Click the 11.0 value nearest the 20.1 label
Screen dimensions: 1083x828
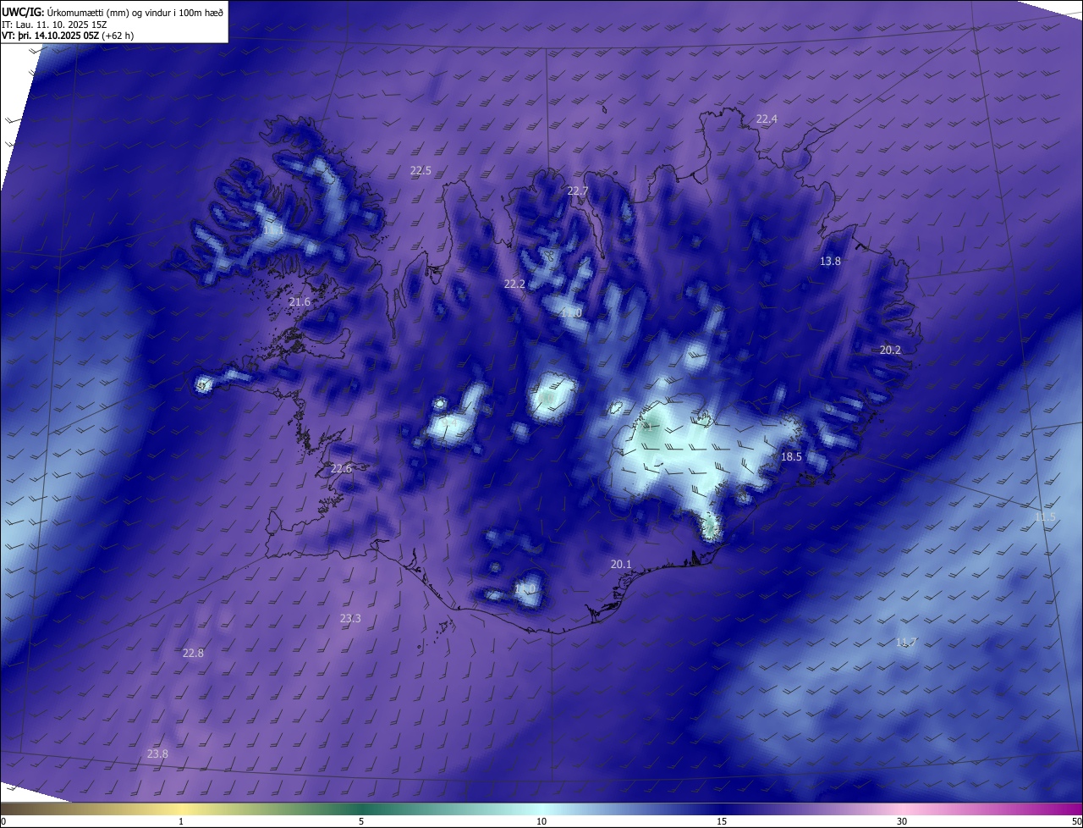coord(525,588)
